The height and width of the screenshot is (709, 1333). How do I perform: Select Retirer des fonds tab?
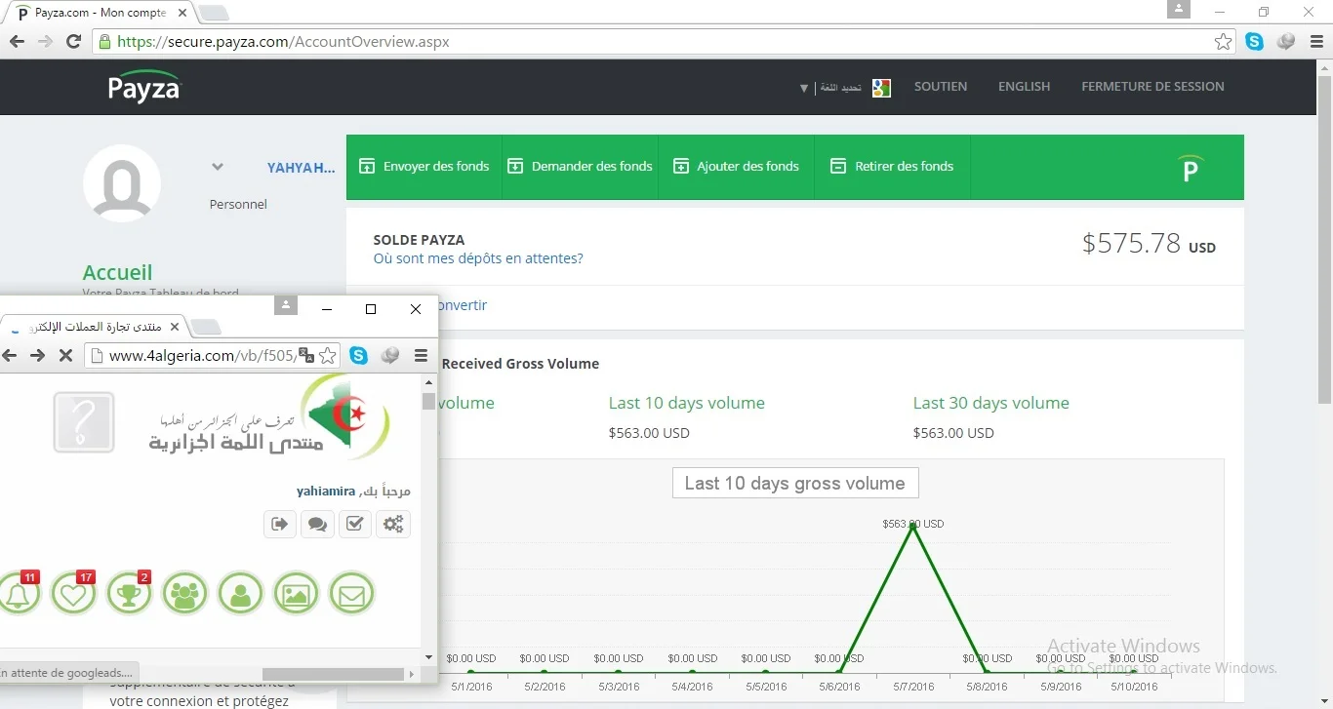click(892, 167)
